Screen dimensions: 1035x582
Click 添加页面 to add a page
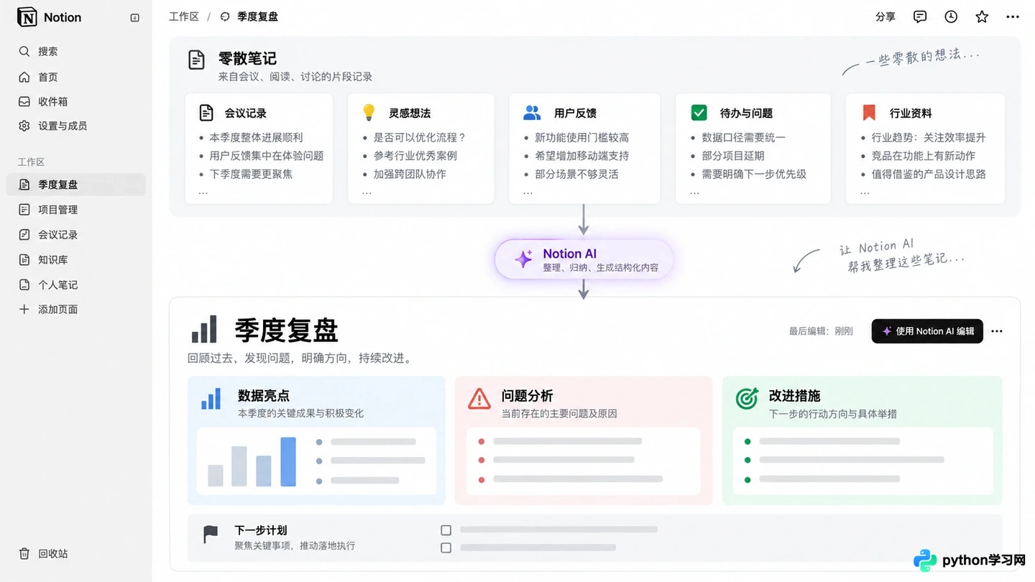click(x=75, y=309)
